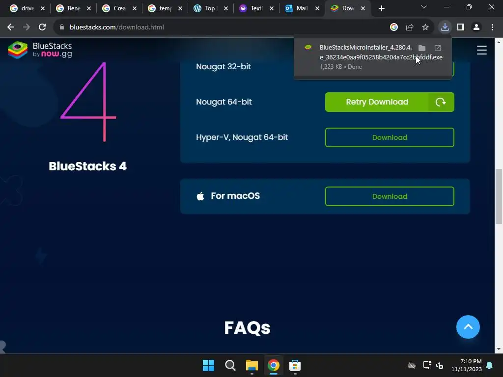Image resolution: width=503 pixels, height=377 pixels.
Task: Click Retry Download for Nougat 64-bit
Action: click(x=390, y=102)
